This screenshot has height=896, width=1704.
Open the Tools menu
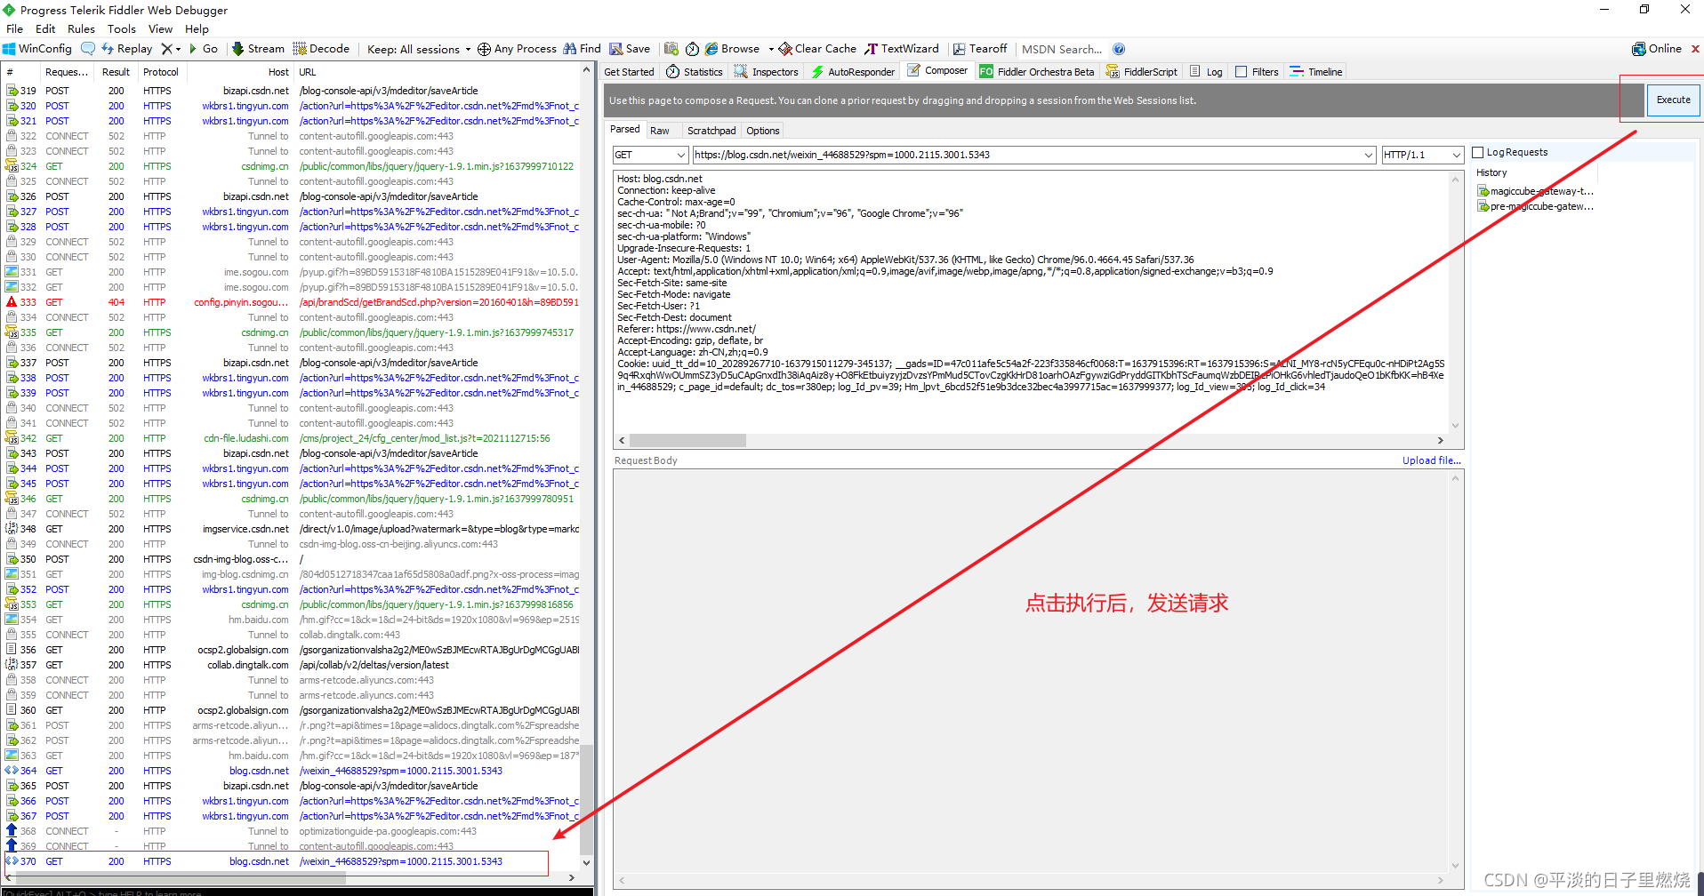point(122,28)
